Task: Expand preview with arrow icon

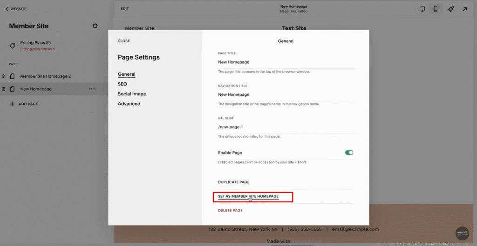Action: [465, 9]
